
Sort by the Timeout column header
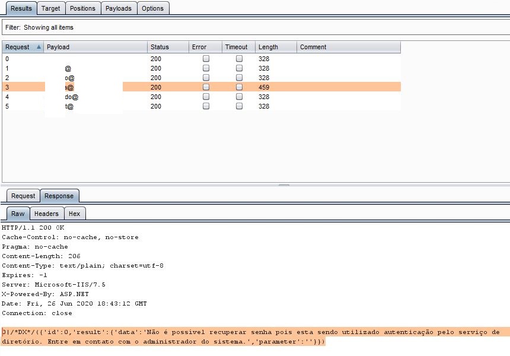coord(238,47)
